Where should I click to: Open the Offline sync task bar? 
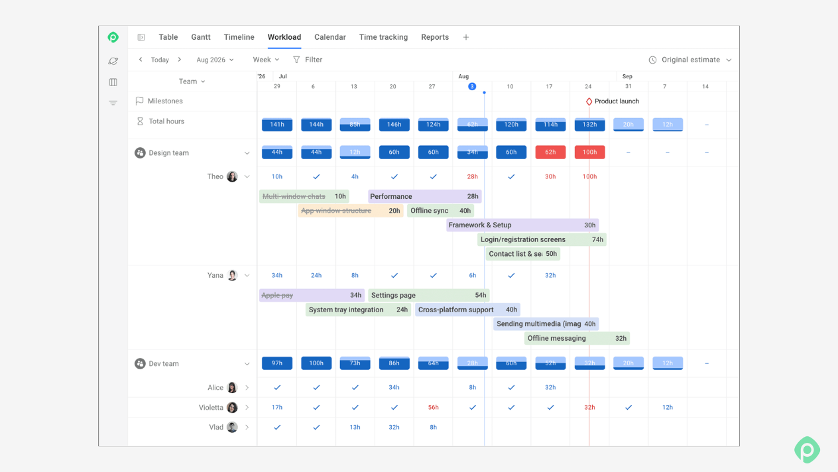pos(440,211)
